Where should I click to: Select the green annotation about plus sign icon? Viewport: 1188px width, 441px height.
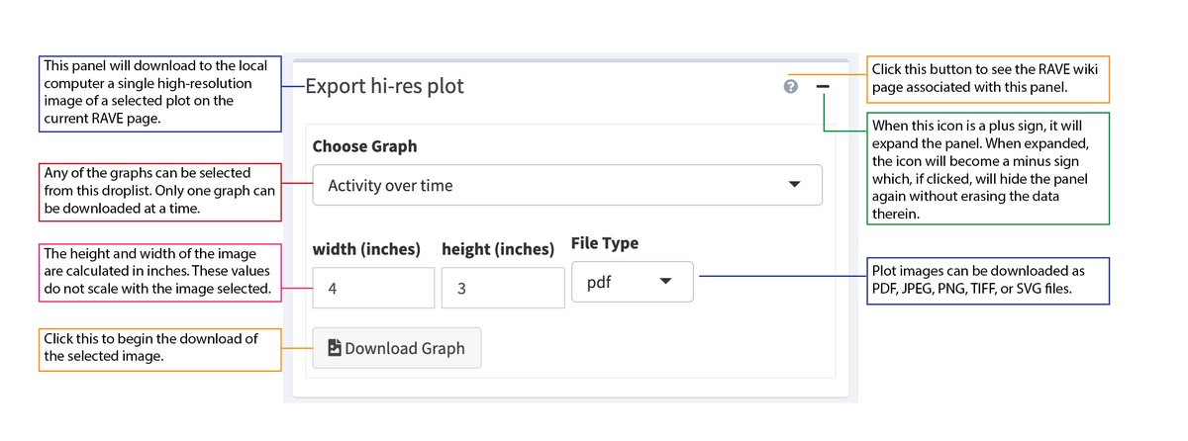tap(988, 170)
